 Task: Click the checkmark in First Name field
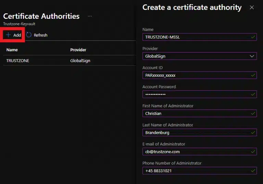253,113
